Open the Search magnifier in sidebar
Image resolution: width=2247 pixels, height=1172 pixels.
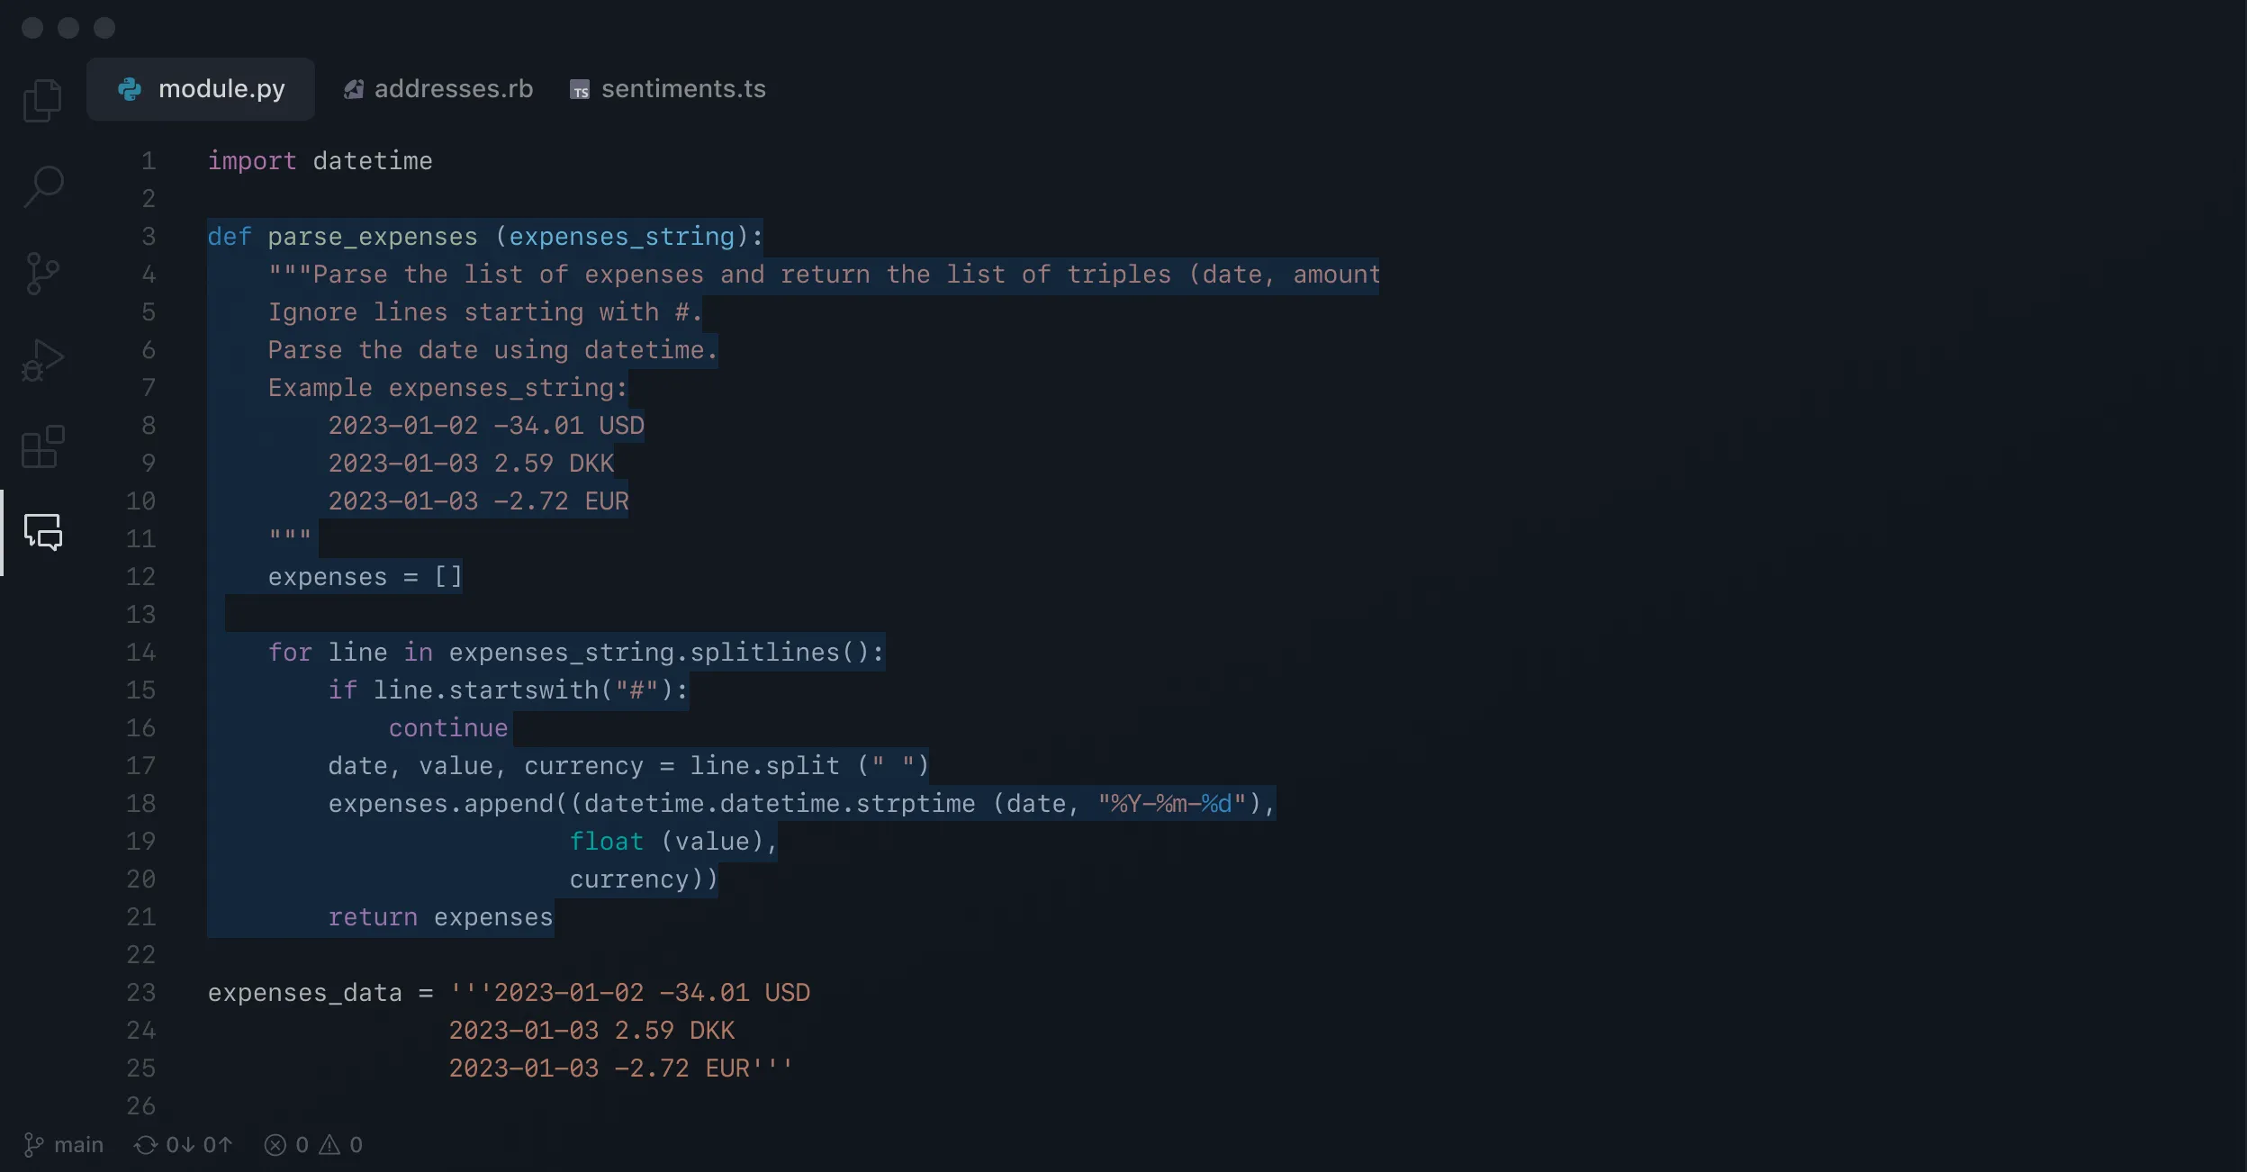pos(43,186)
